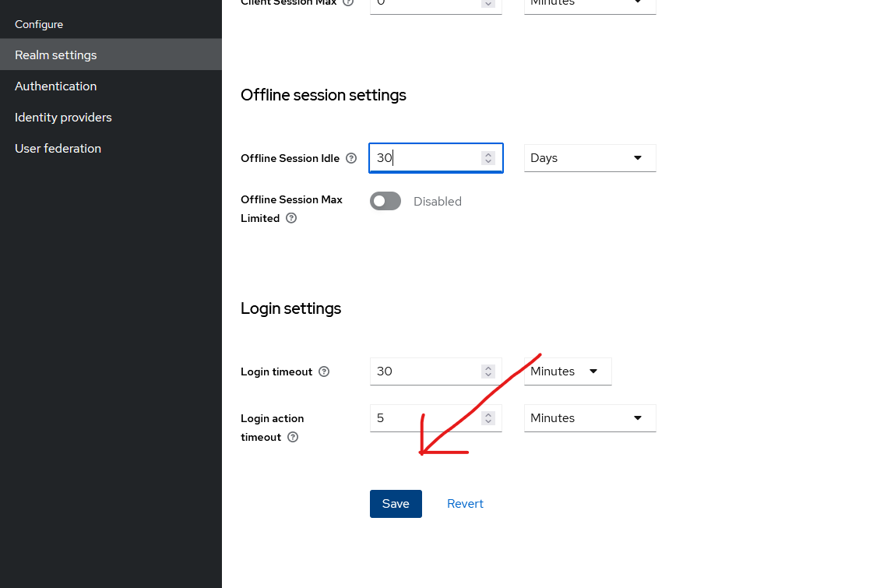The image size is (887, 588).
Task: Focus the Offline Session Idle value field
Action: coord(424,158)
